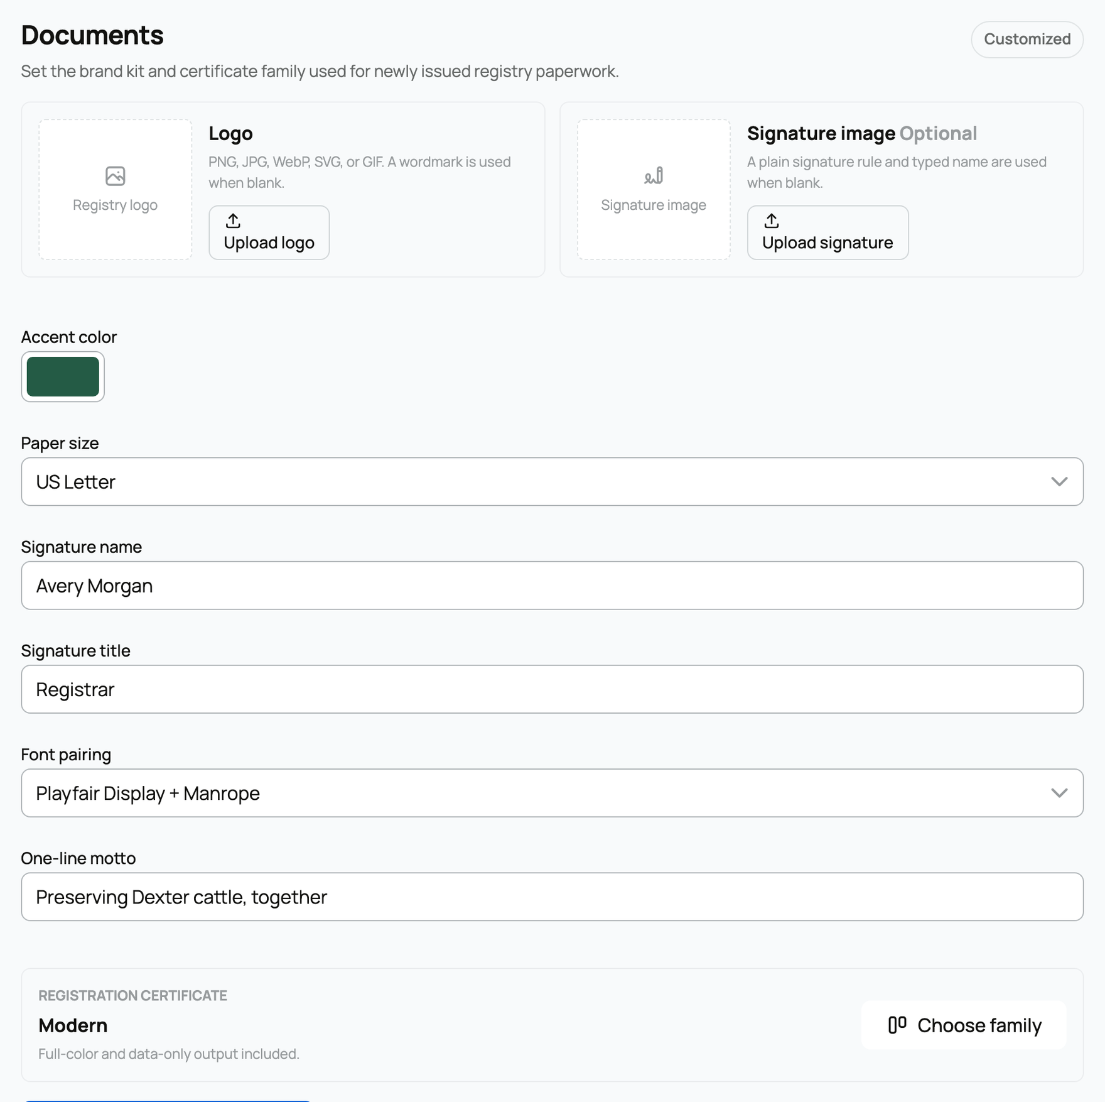This screenshot has height=1102, width=1105.
Task: Click the Modern certificate family name
Action: 73,1025
